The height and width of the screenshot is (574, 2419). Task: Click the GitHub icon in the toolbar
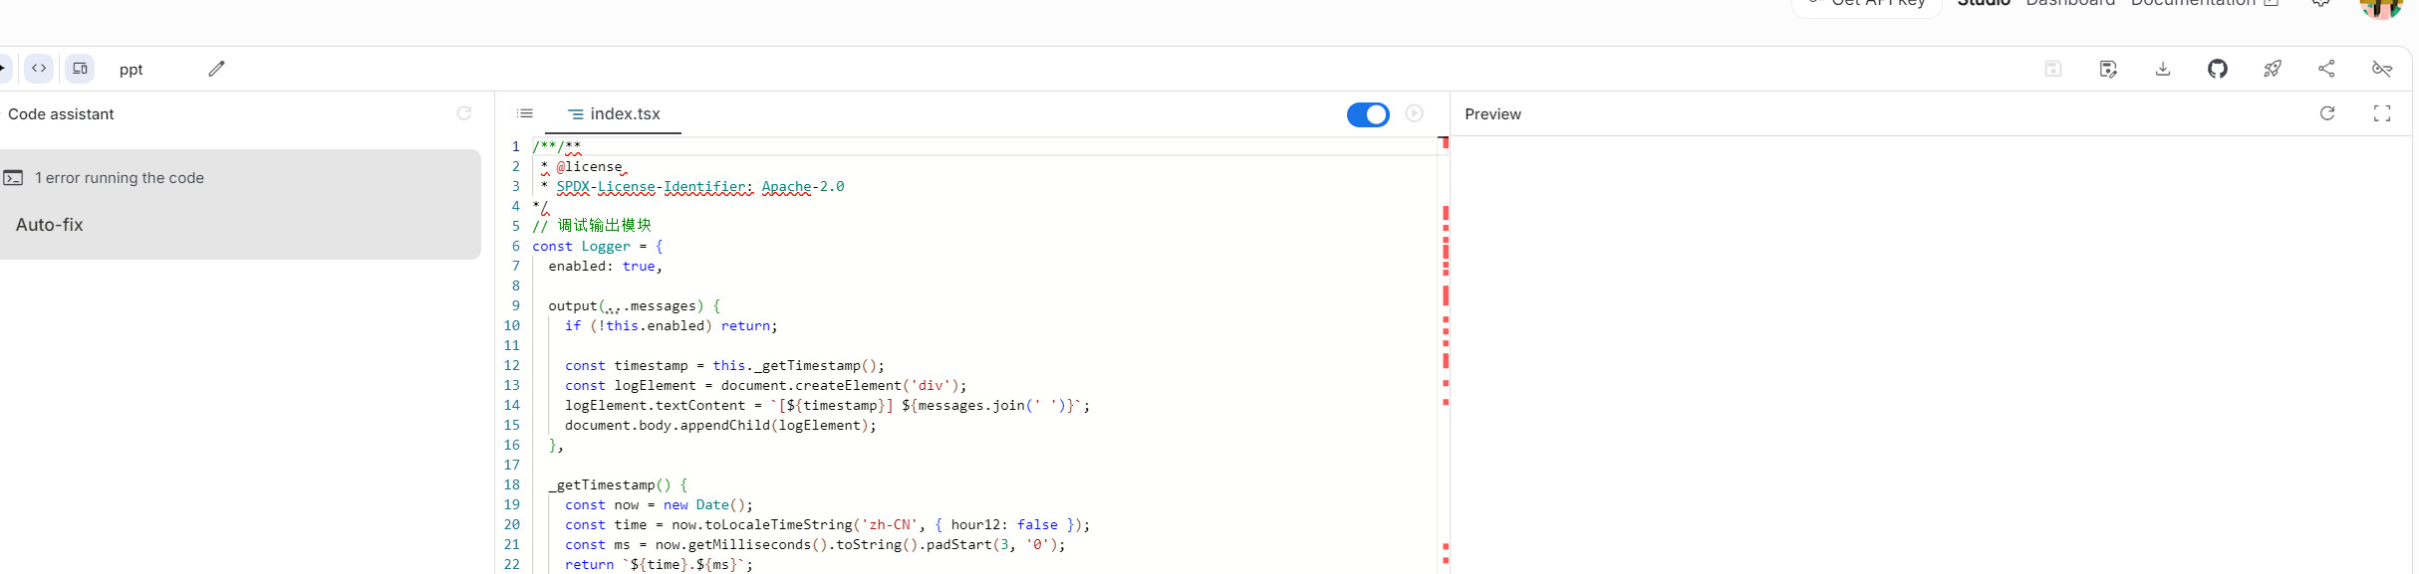point(2217,69)
